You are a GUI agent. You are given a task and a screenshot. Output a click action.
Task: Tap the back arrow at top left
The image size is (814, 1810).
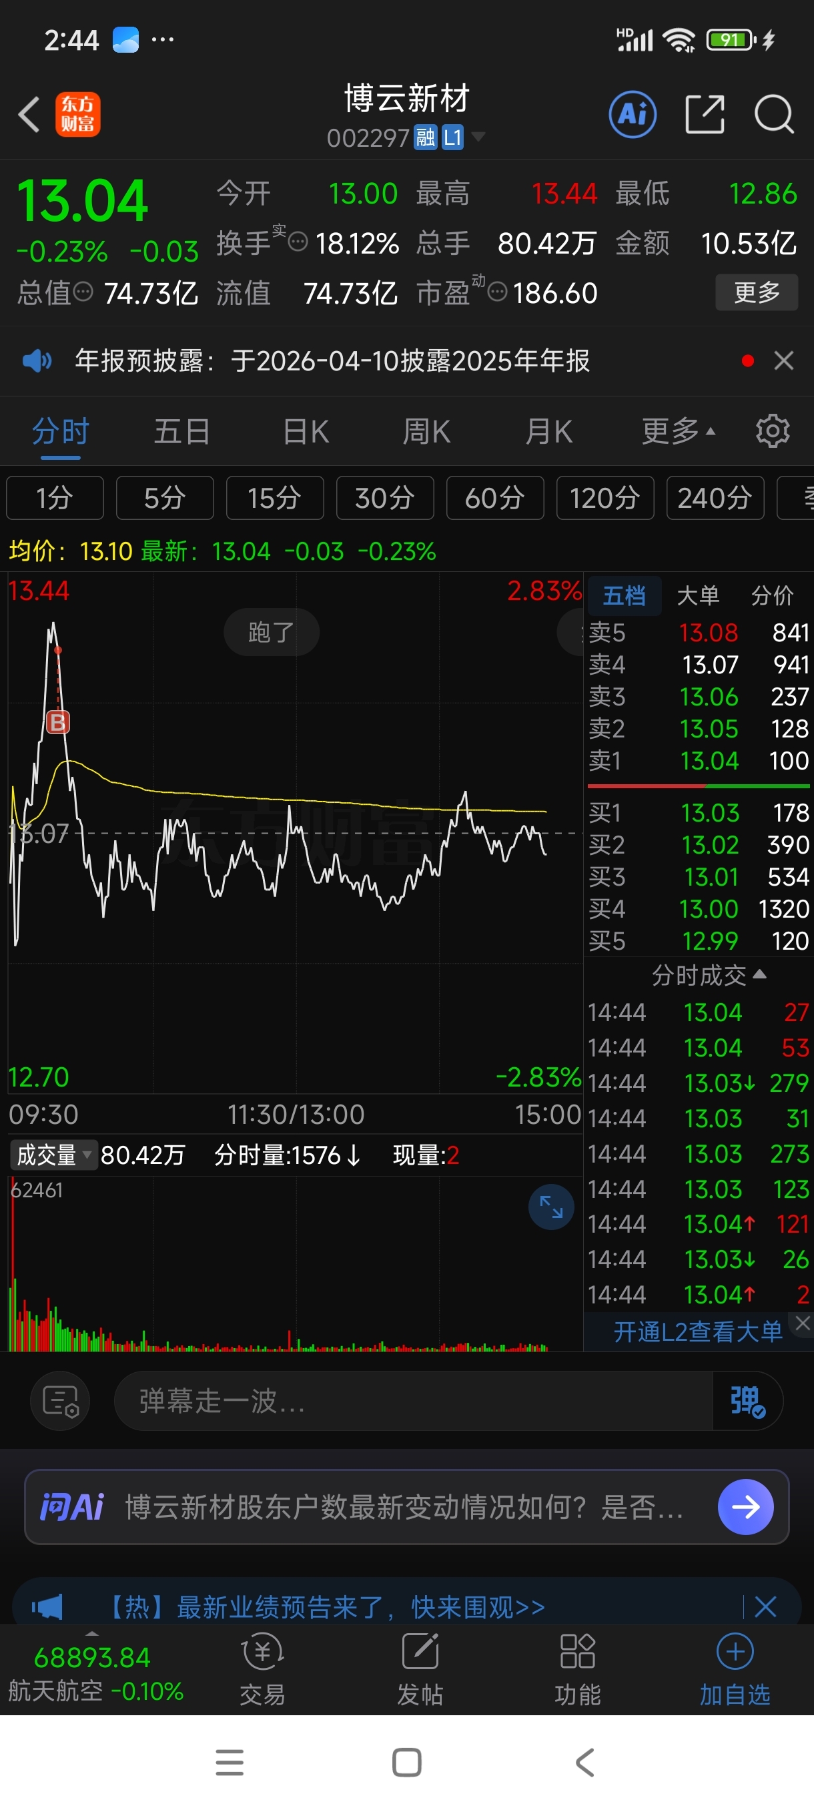29,114
